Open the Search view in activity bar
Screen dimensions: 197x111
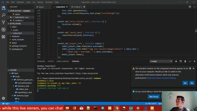tap(3, 15)
